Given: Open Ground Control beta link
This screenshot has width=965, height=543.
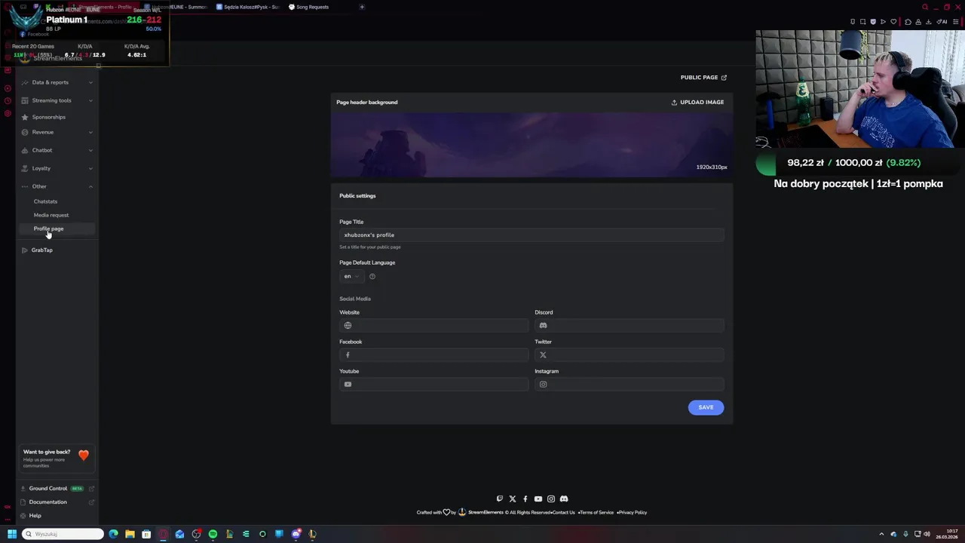Looking at the screenshot, I should click(48, 489).
